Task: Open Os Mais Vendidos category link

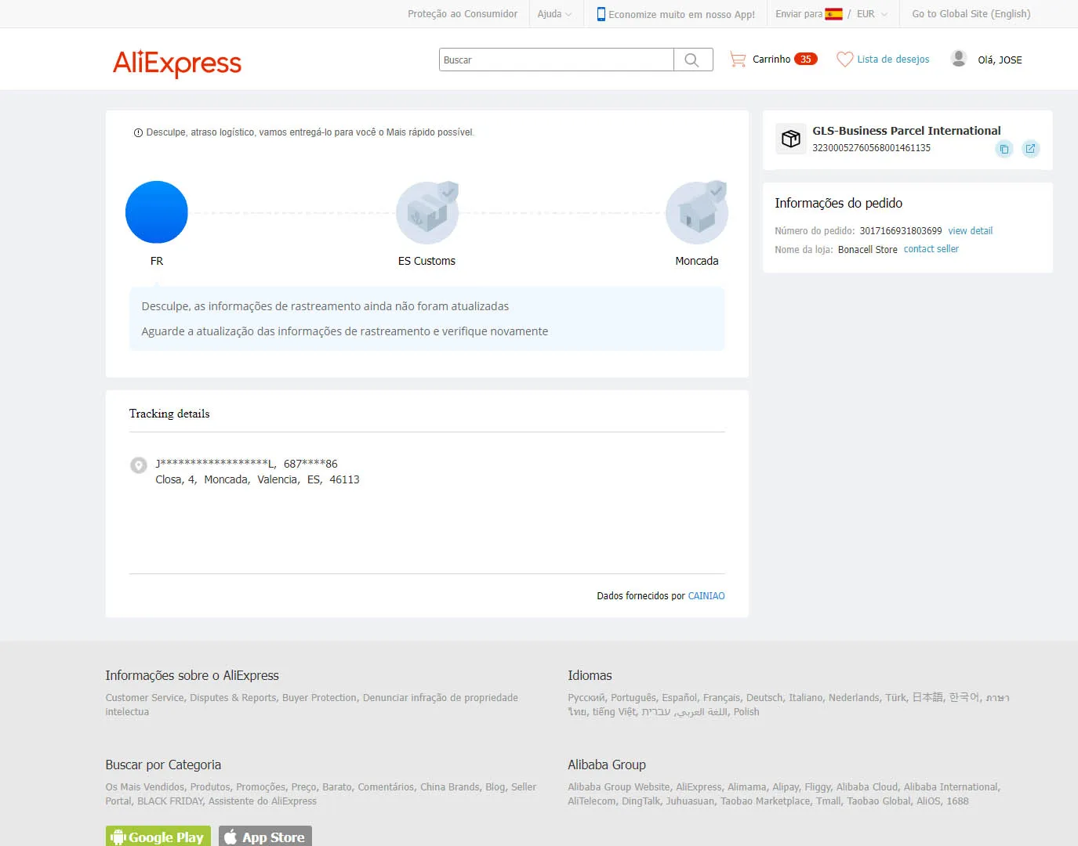Action: [x=145, y=787]
